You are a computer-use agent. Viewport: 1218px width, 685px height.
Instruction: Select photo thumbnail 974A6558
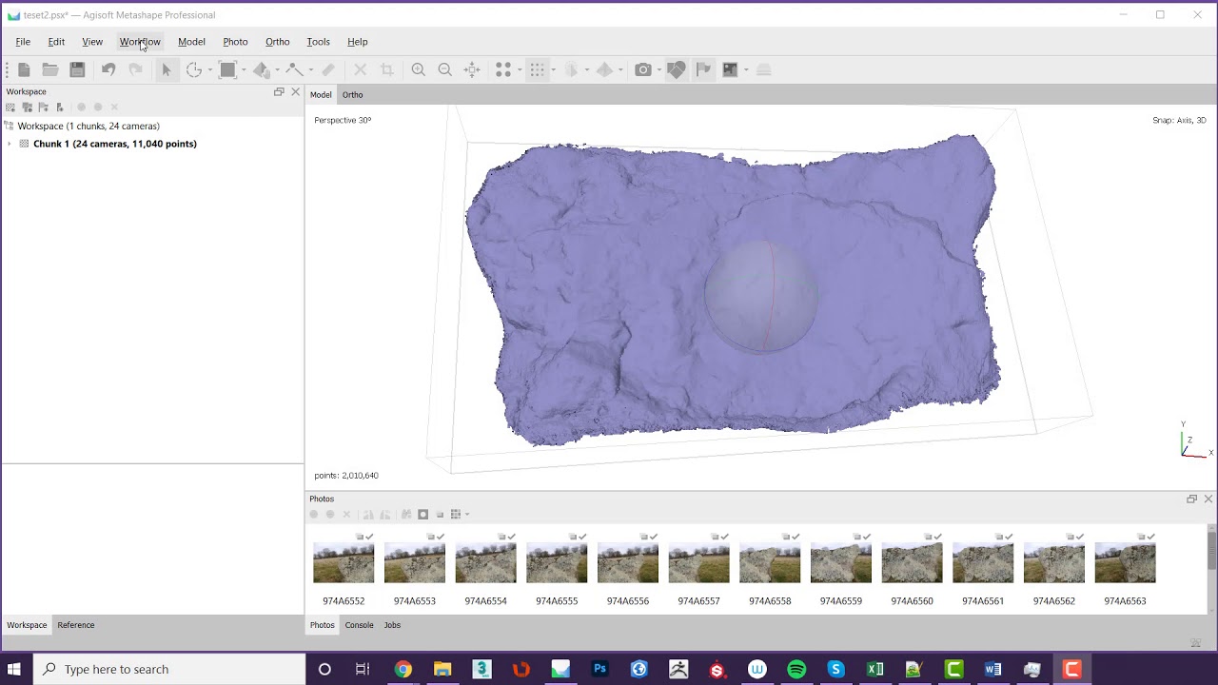[770, 563]
